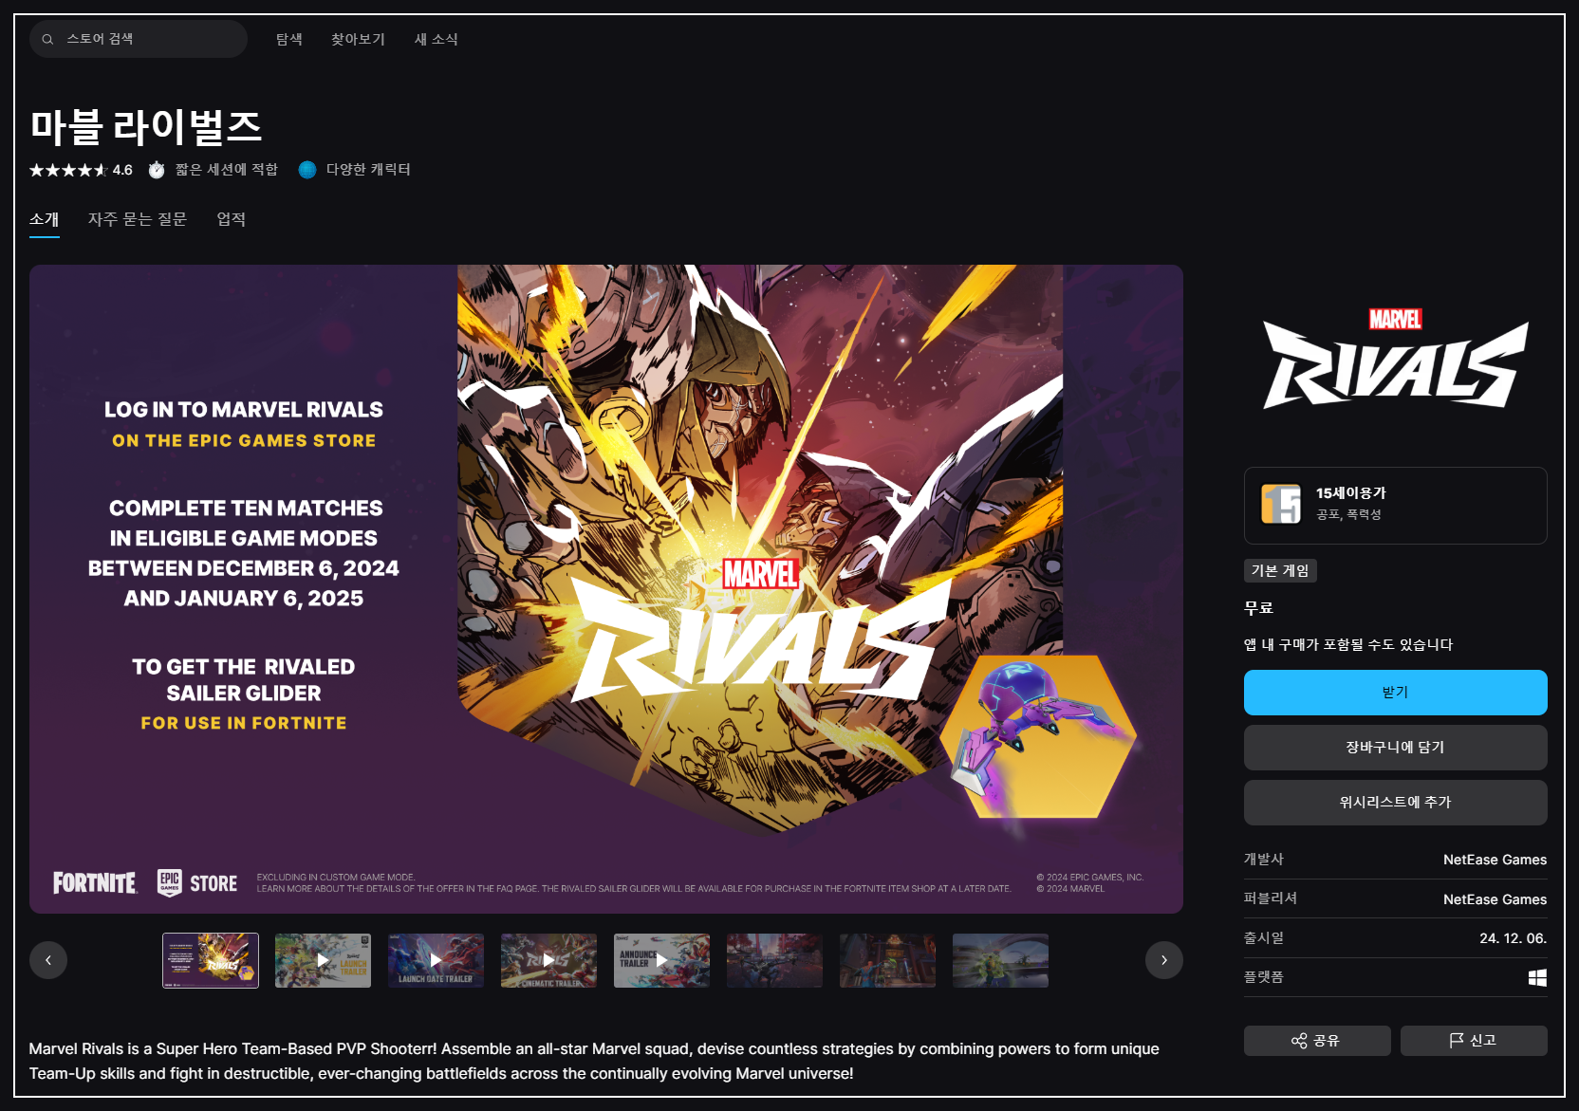Click the 출시일 label
The width and height of the screenshot is (1579, 1111).
click(x=1264, y=938)
